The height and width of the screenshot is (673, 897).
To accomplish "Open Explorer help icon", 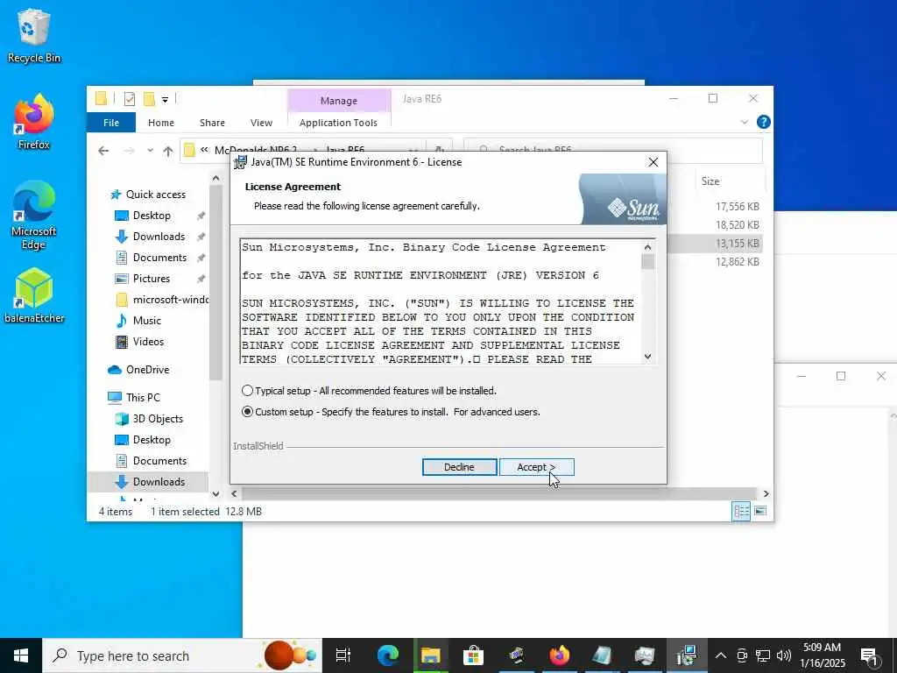I will click(x=763, y=122).
